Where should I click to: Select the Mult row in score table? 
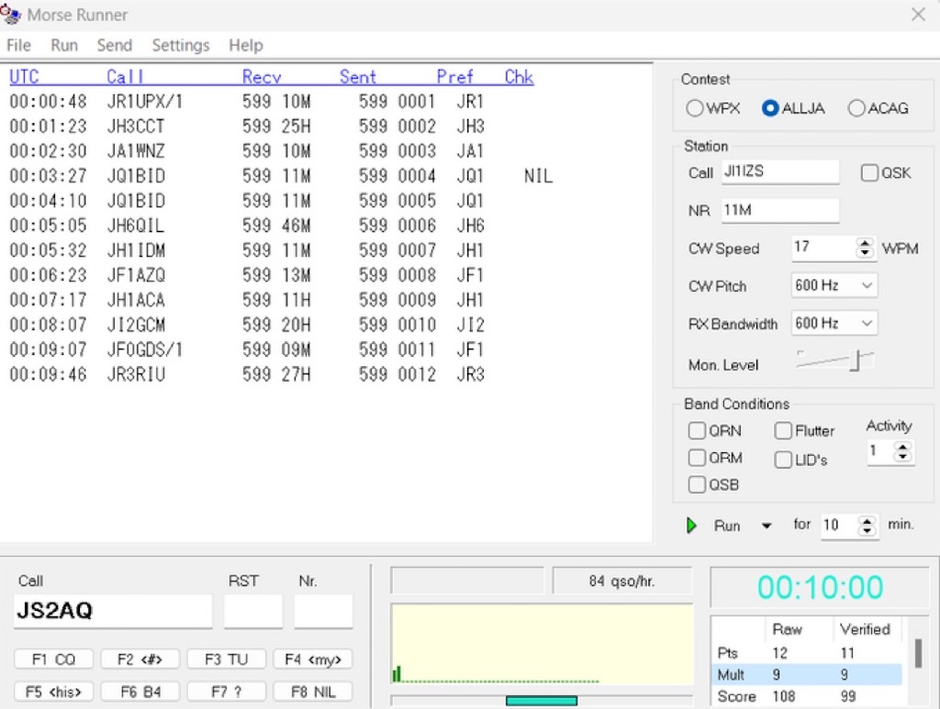807,675
